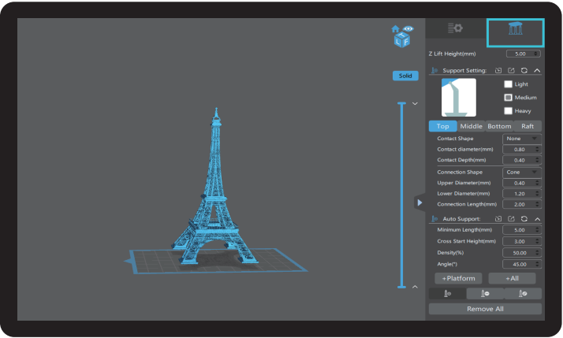Enable the Light support preset
The image size is (563, 338).
pos(508,84)
